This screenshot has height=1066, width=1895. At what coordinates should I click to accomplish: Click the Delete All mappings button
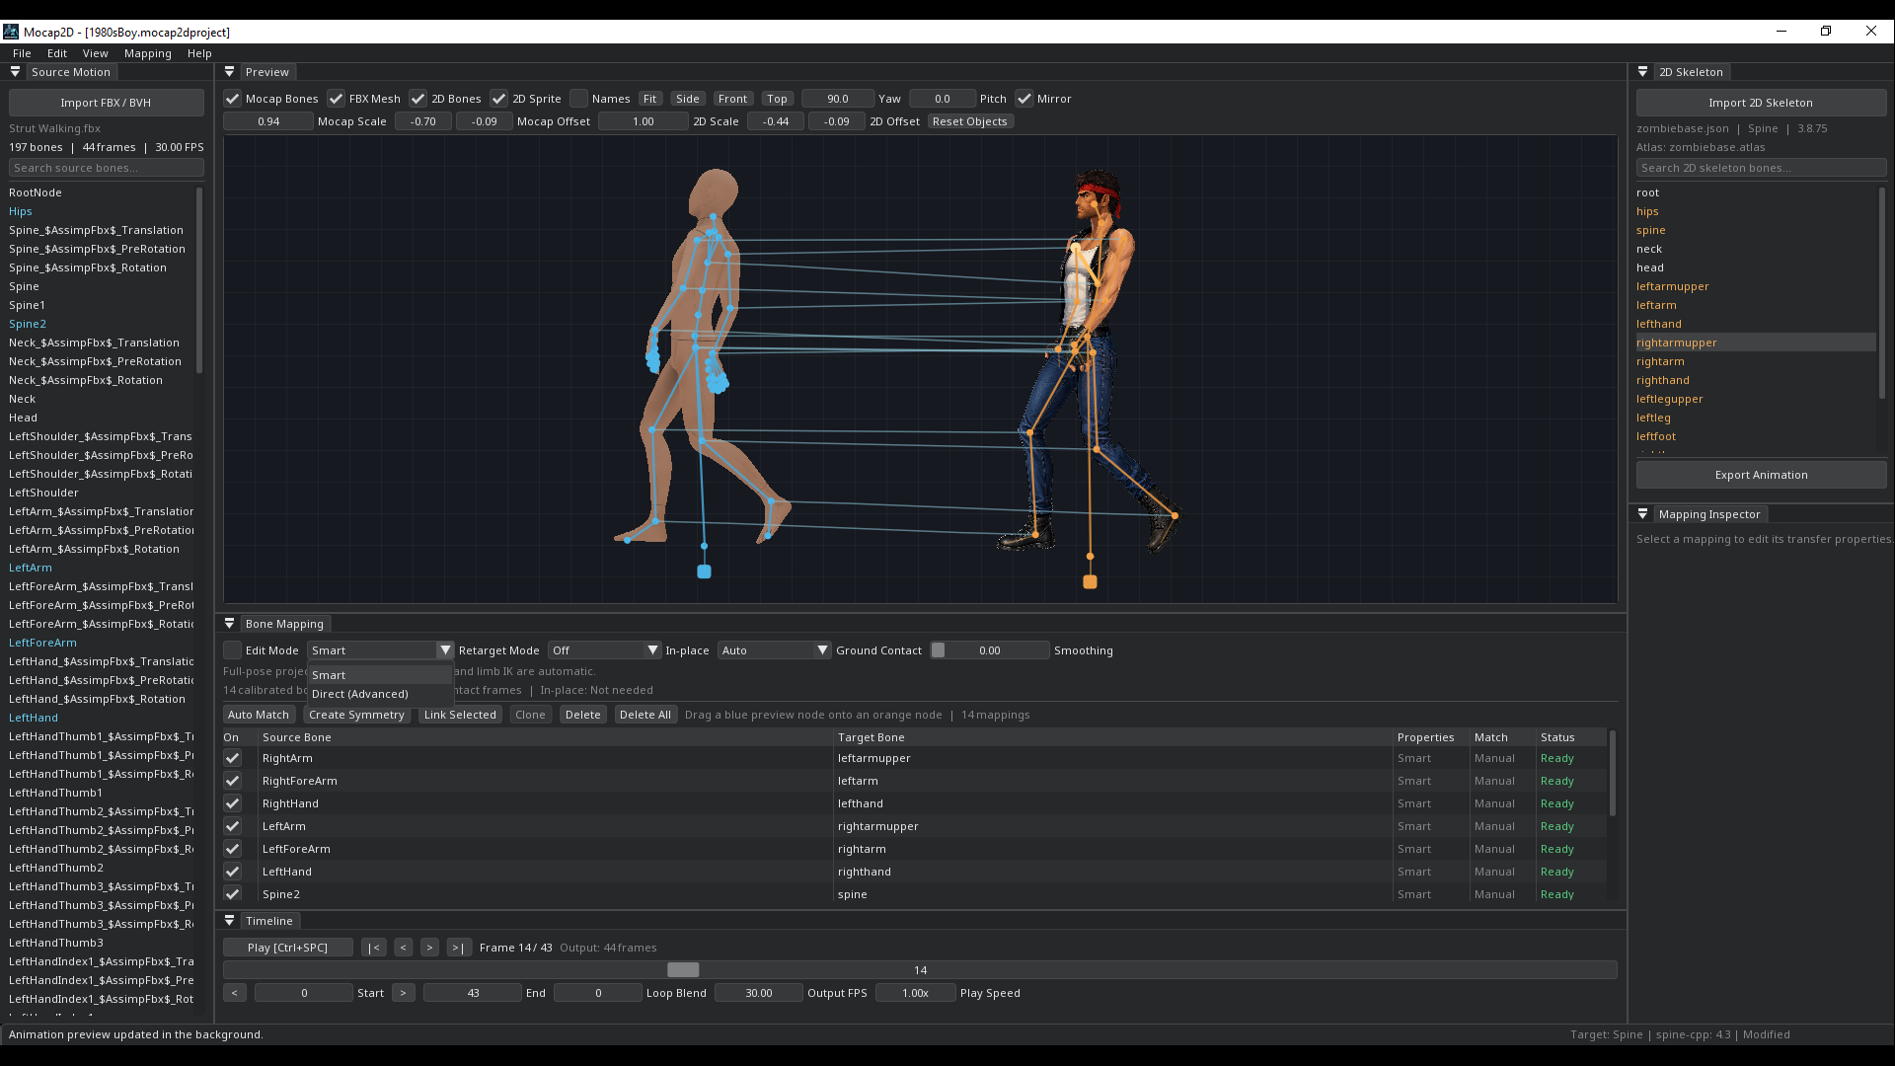[x=645, y=715]
